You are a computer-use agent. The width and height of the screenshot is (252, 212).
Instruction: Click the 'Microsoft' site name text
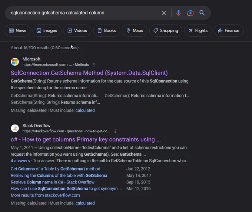pyautogui.click(x=31, y=59)
